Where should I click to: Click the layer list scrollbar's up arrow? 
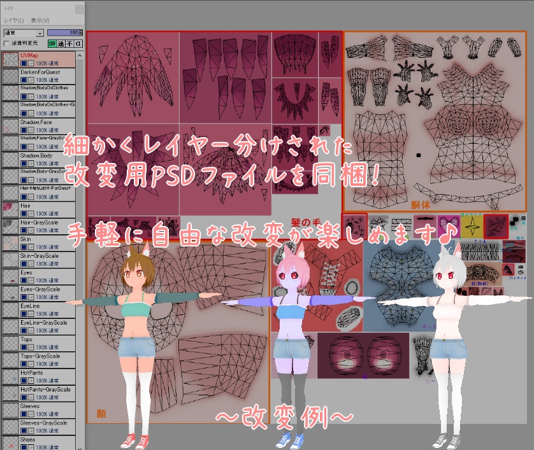click(79, 56)
